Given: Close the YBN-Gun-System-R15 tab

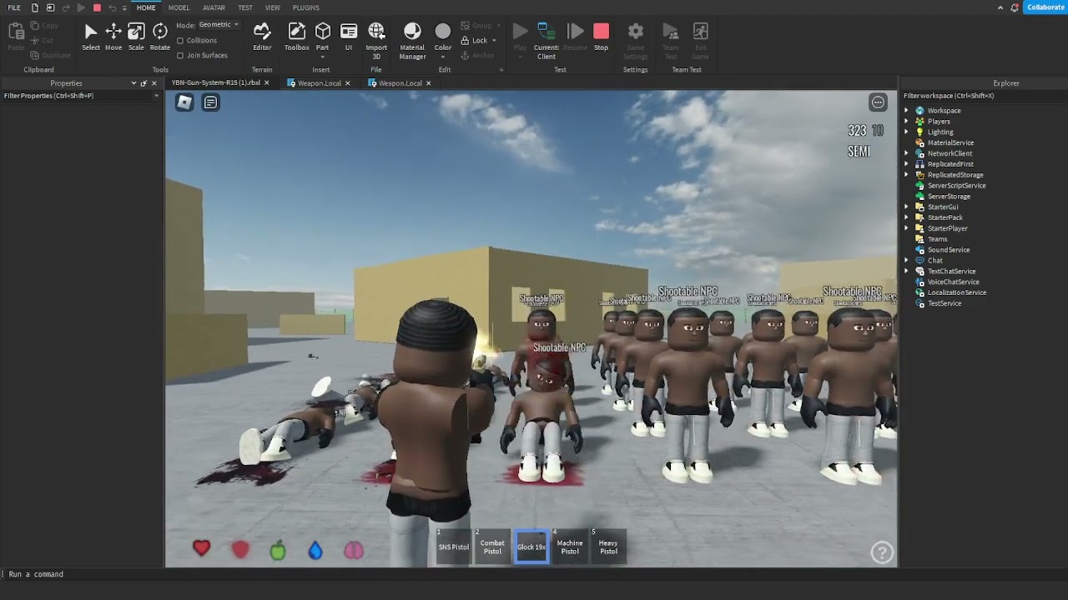Looking at the screenshot, I should coord(267,83).
